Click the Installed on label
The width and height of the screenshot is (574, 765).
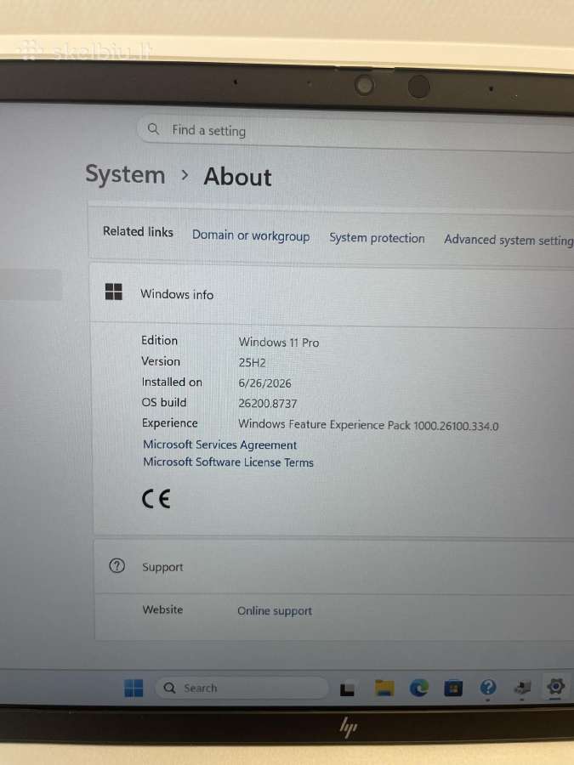click(x=172, y=382)
